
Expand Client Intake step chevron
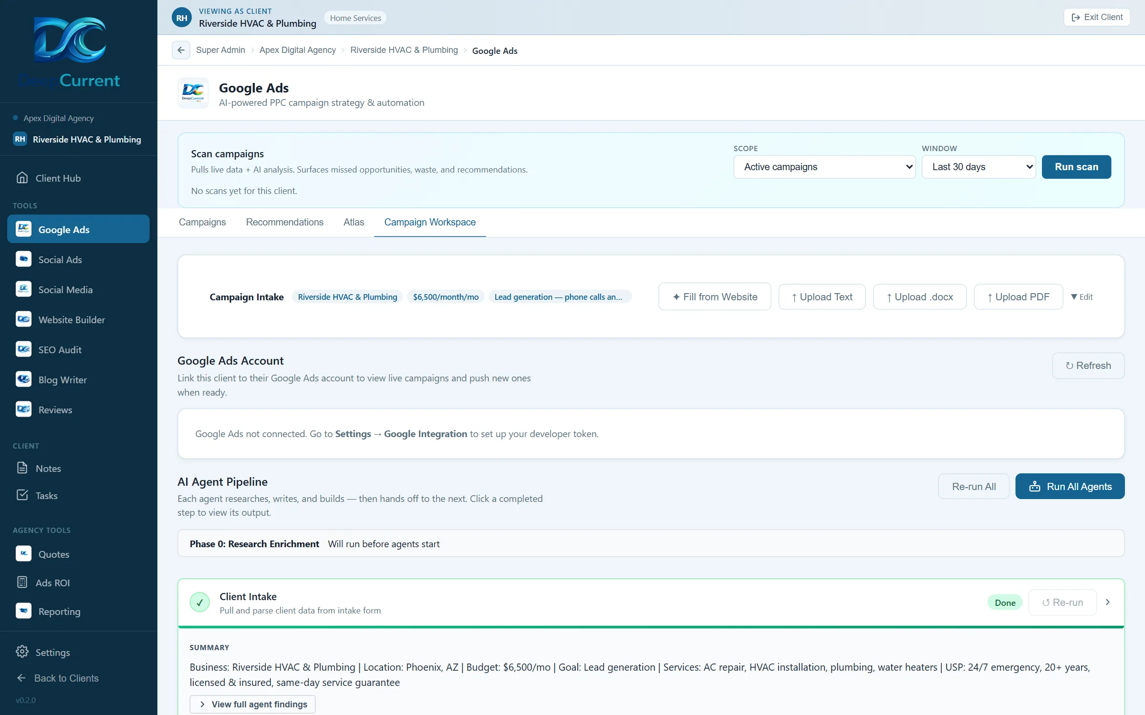(1108, 602)
